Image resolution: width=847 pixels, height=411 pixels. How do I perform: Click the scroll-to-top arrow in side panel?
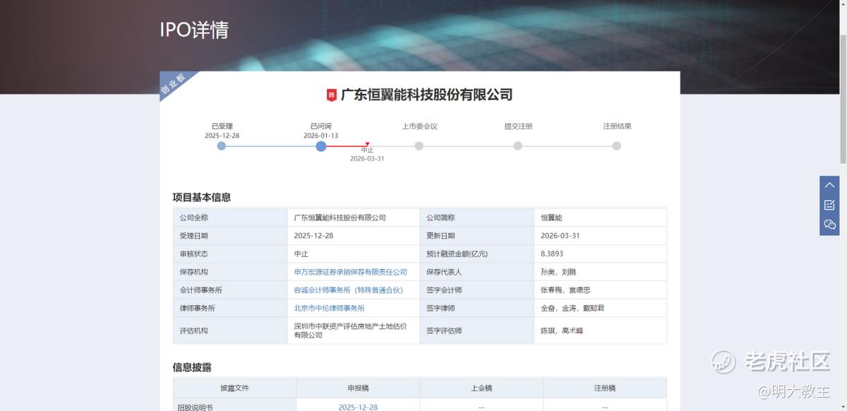tap(829, 185)
